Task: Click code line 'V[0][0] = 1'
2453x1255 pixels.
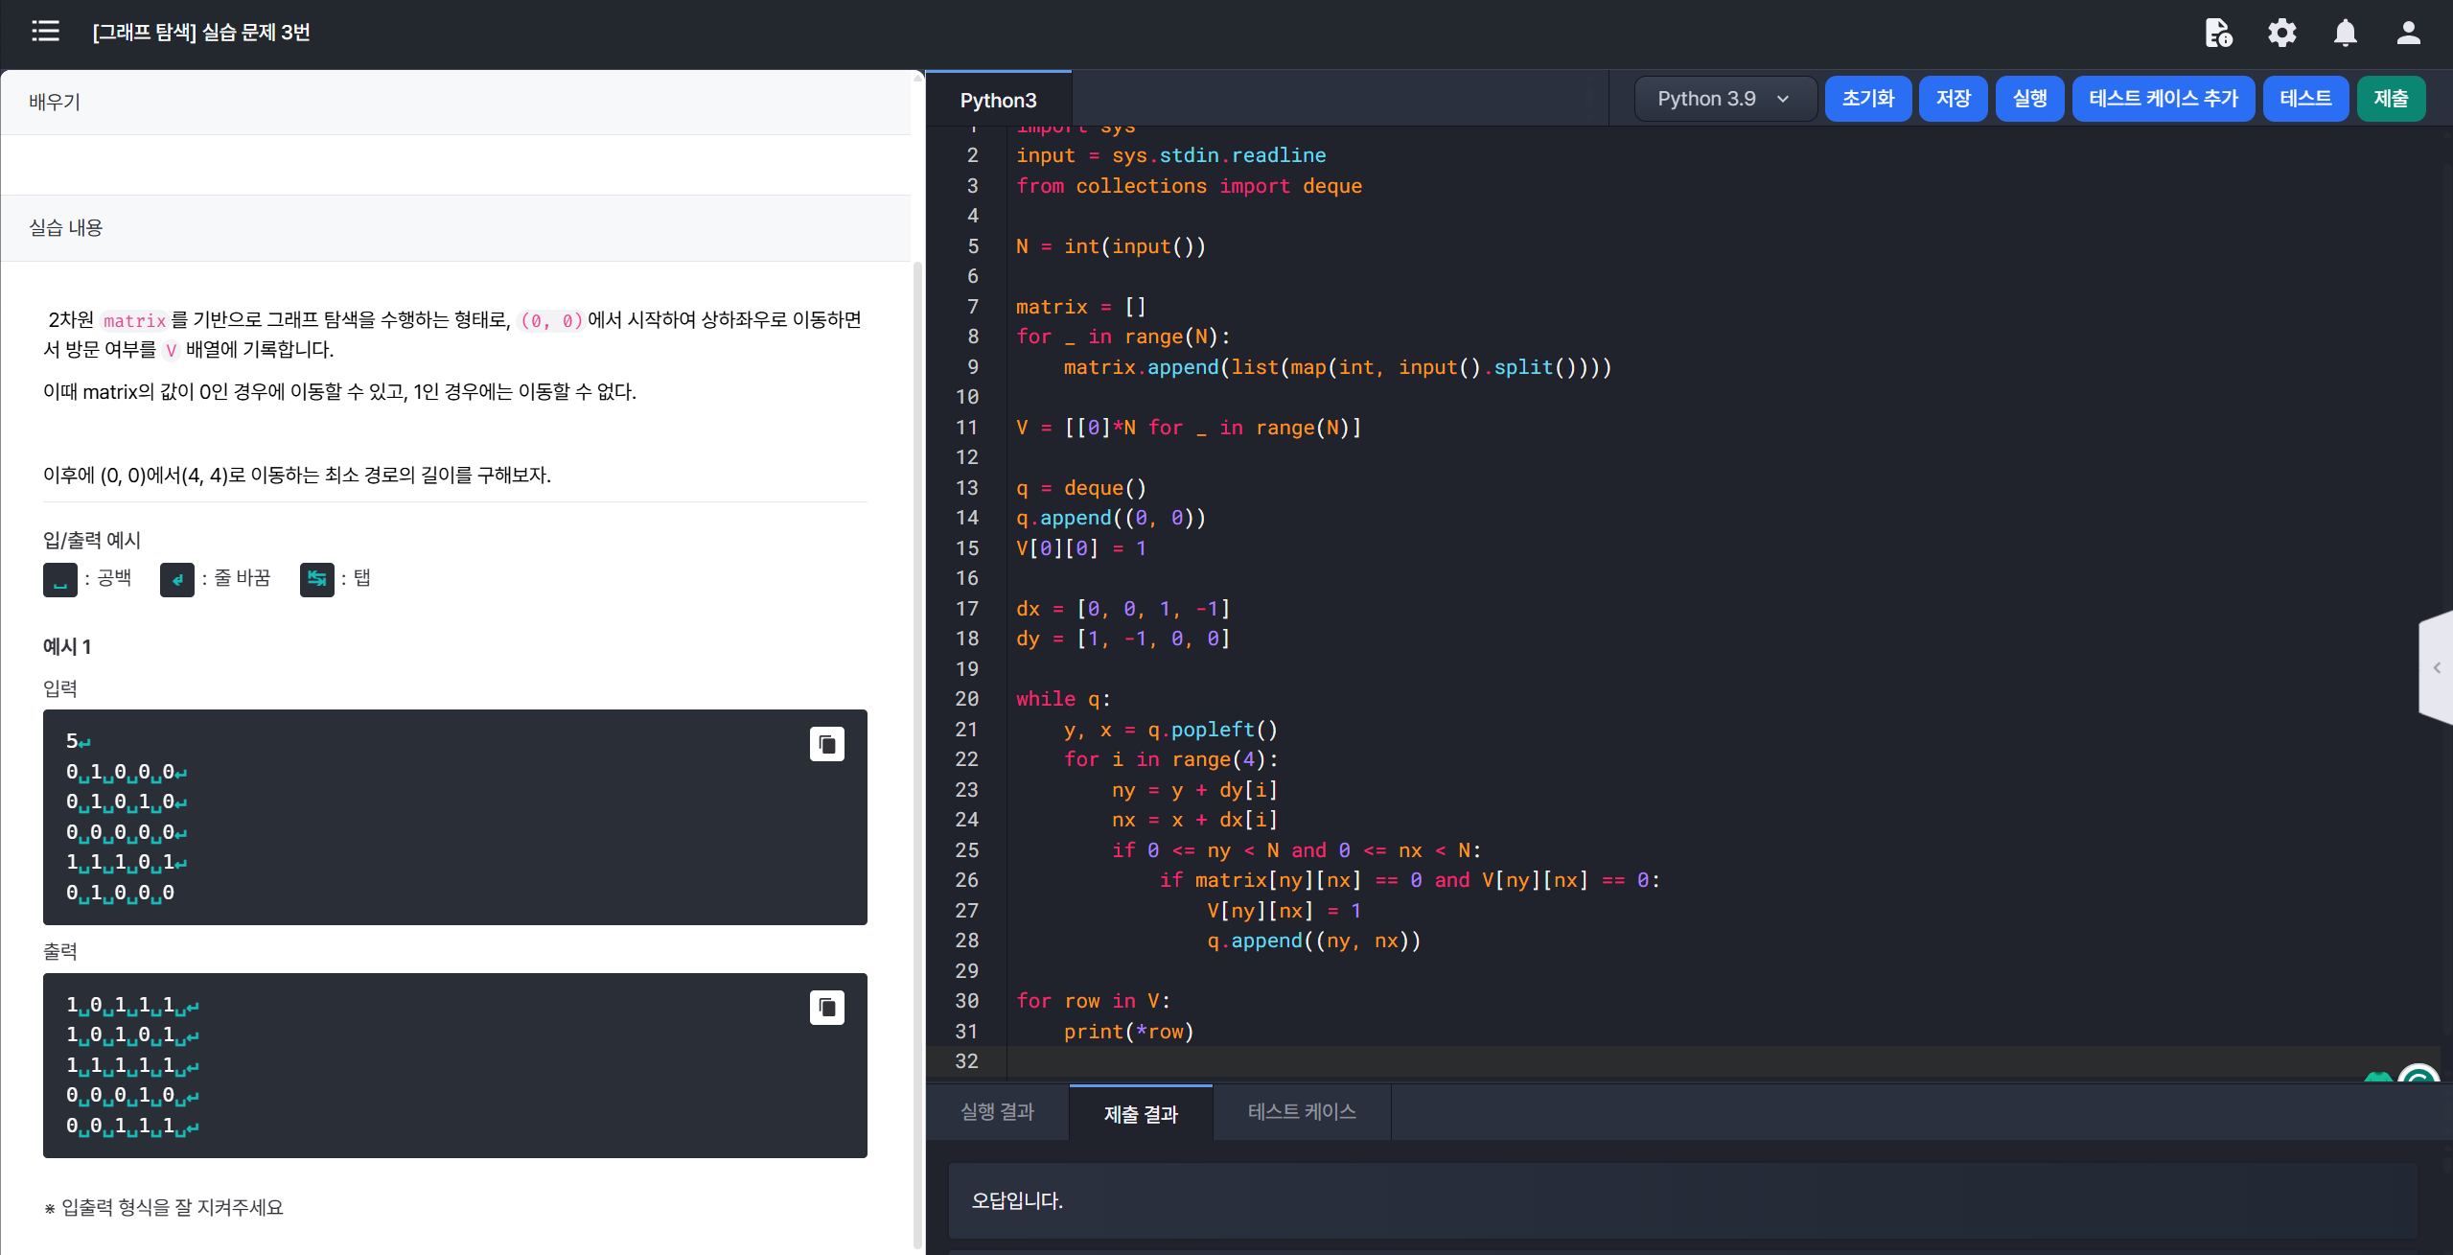Action: click(x=1081, y=548)
